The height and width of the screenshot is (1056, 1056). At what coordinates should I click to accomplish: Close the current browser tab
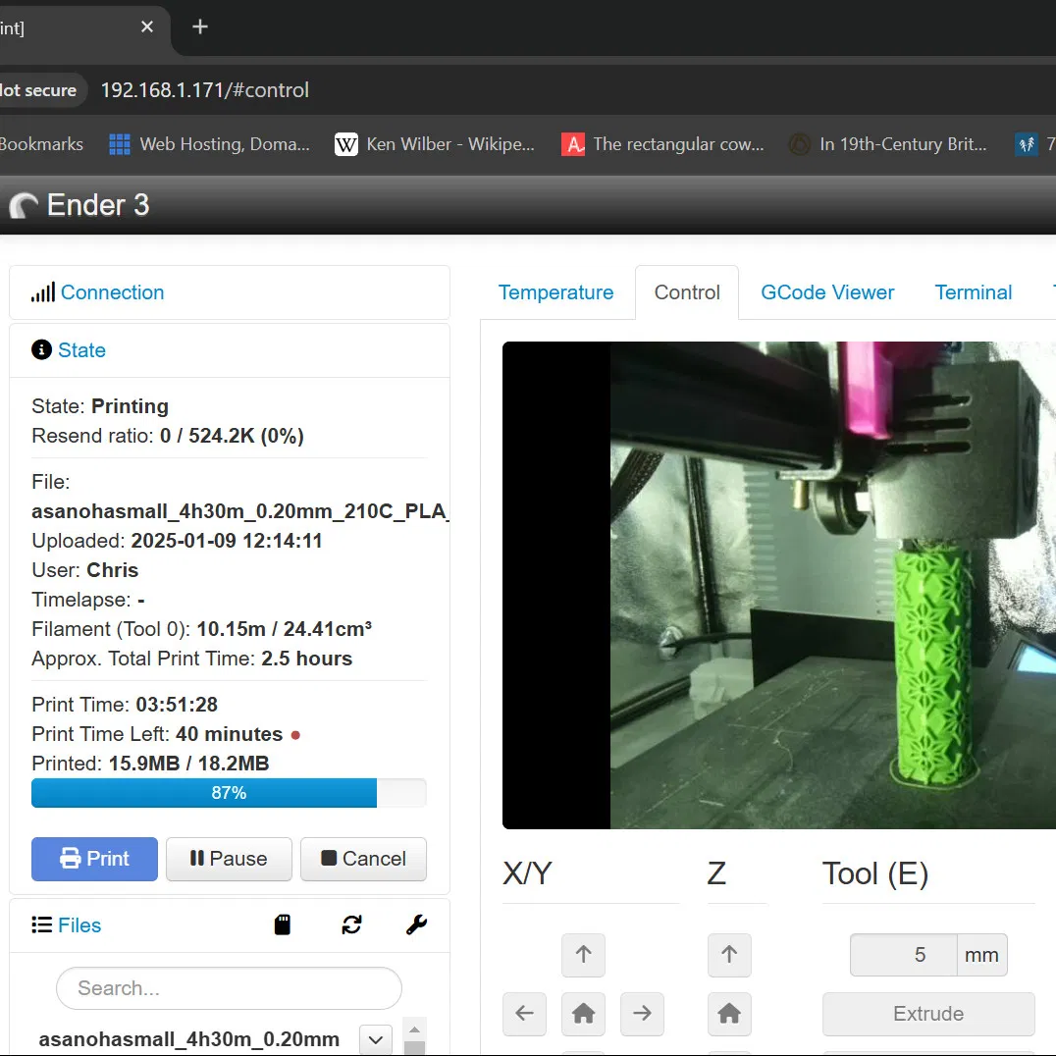pos(147,26)
